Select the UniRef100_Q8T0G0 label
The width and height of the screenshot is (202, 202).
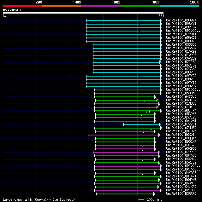181,156
